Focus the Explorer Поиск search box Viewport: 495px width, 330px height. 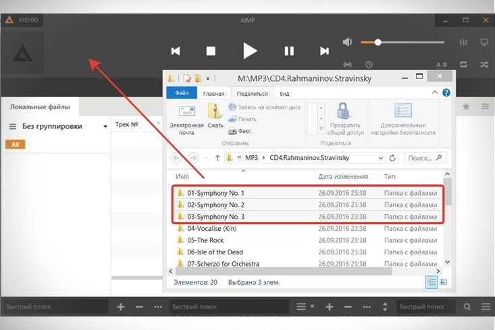tap(425, 158)
